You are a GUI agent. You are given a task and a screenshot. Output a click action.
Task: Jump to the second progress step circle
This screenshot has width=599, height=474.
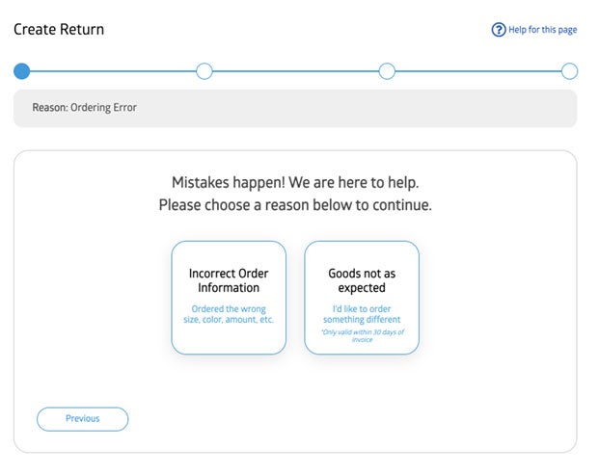(x=204, y=71)
